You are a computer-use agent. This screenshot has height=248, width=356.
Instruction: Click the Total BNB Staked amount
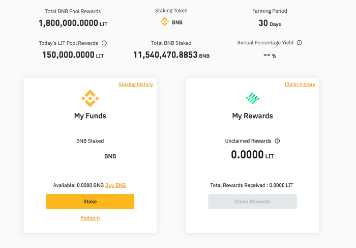point(171,55)
